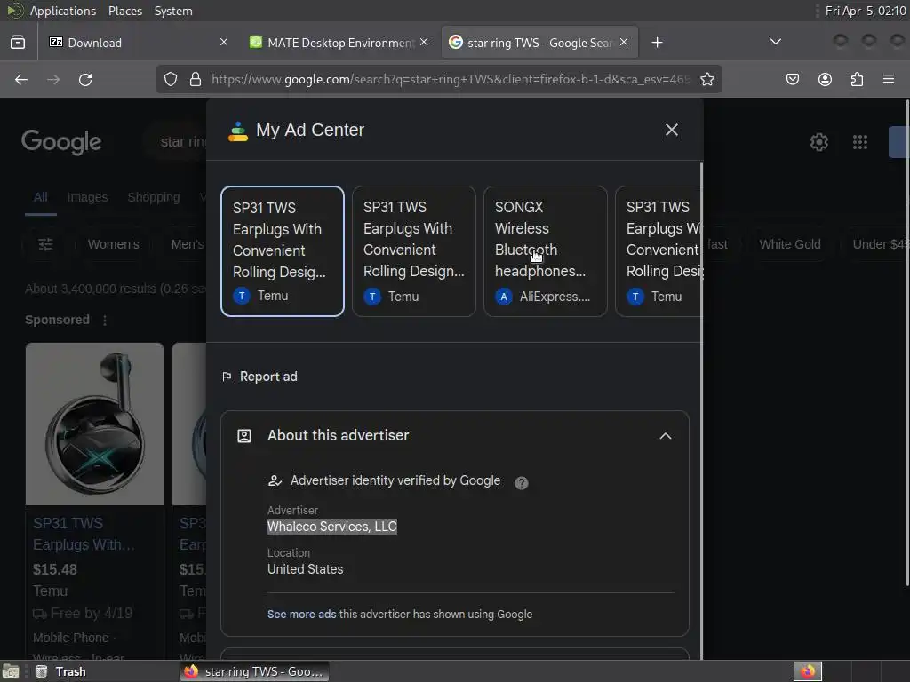The image size is (910, 682).
Task: Close the Download tab
Action: pos(224,43)
